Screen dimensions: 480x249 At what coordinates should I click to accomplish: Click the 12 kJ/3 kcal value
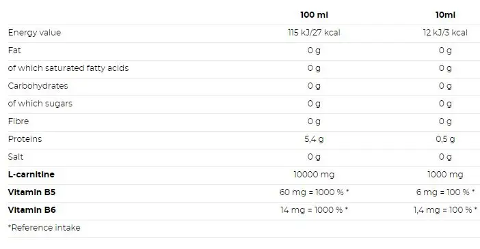click(445, 33)
